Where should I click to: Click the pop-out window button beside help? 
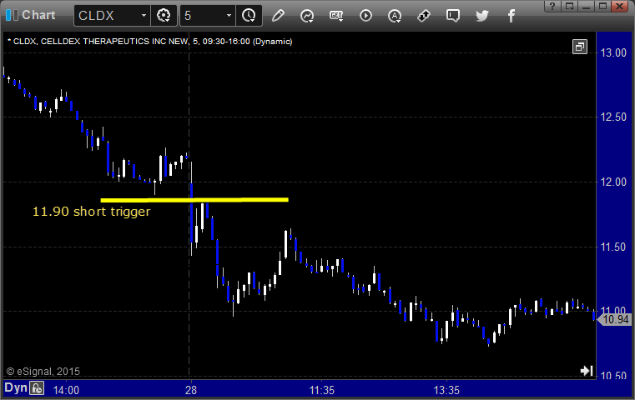pyautogui.click(x=569, y=6)
